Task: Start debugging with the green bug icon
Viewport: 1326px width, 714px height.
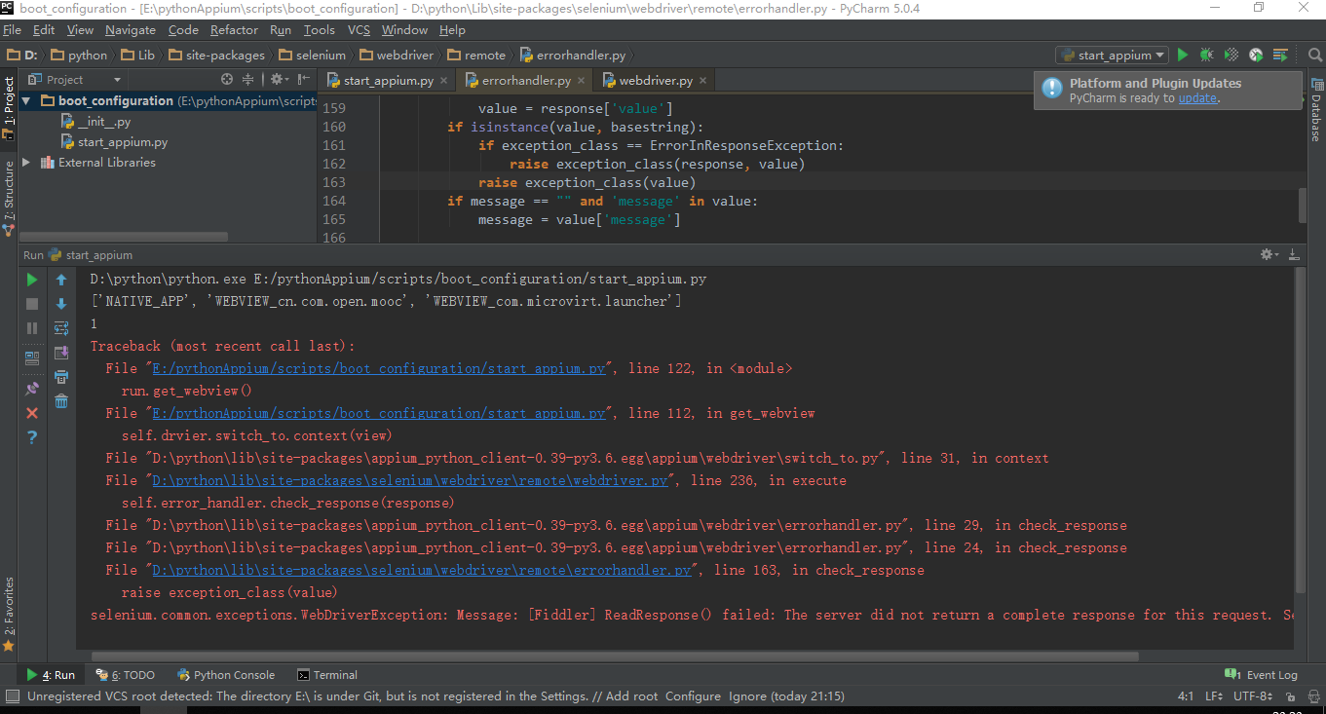Action: pyautogui.click(x=1207, y=56)
